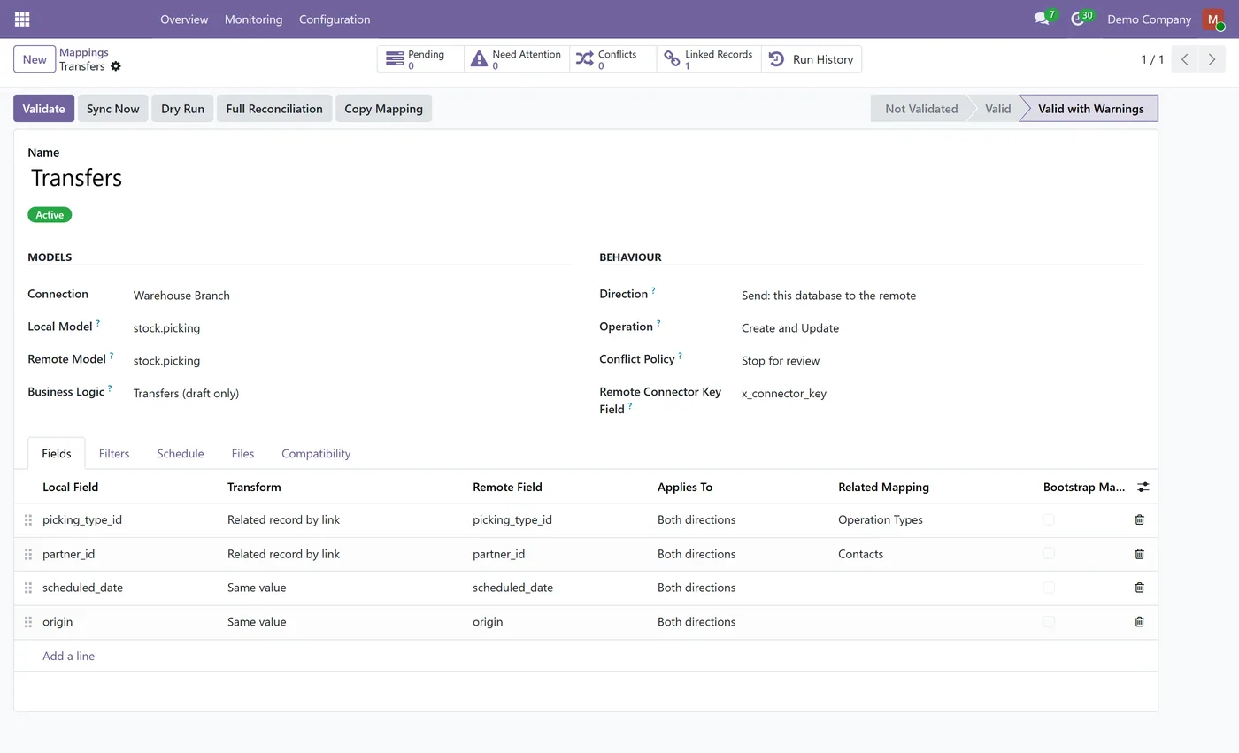Open Need Attention stat button
1239x753 pixels.
(517, 59)
